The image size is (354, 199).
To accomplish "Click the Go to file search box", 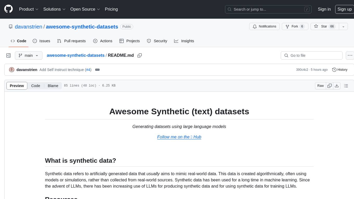I will click(312, 55).
